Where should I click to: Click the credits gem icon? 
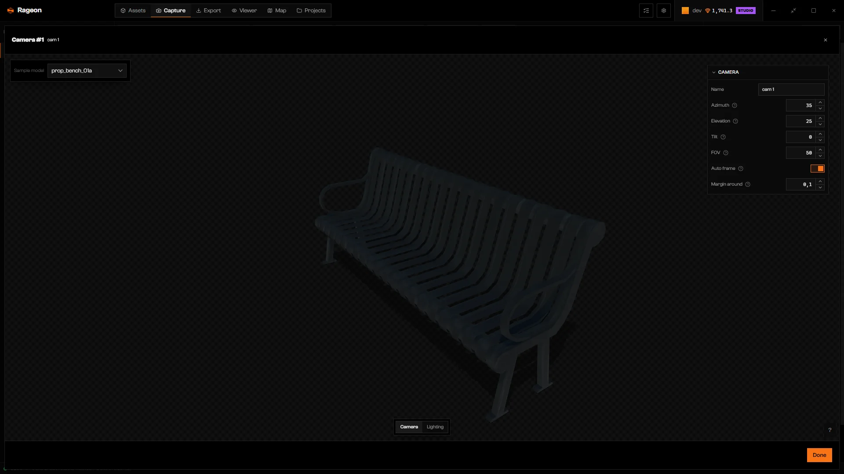pos(707,11)
